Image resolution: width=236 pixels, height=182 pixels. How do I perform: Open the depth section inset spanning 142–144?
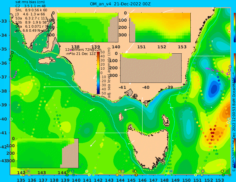click(48, 153)
